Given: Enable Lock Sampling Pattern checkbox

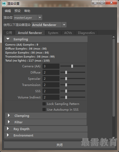Looking at the screenshot, I should 44,104.
